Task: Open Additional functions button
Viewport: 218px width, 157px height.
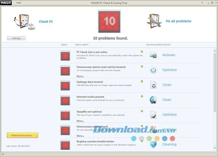Action: point(23,135)
